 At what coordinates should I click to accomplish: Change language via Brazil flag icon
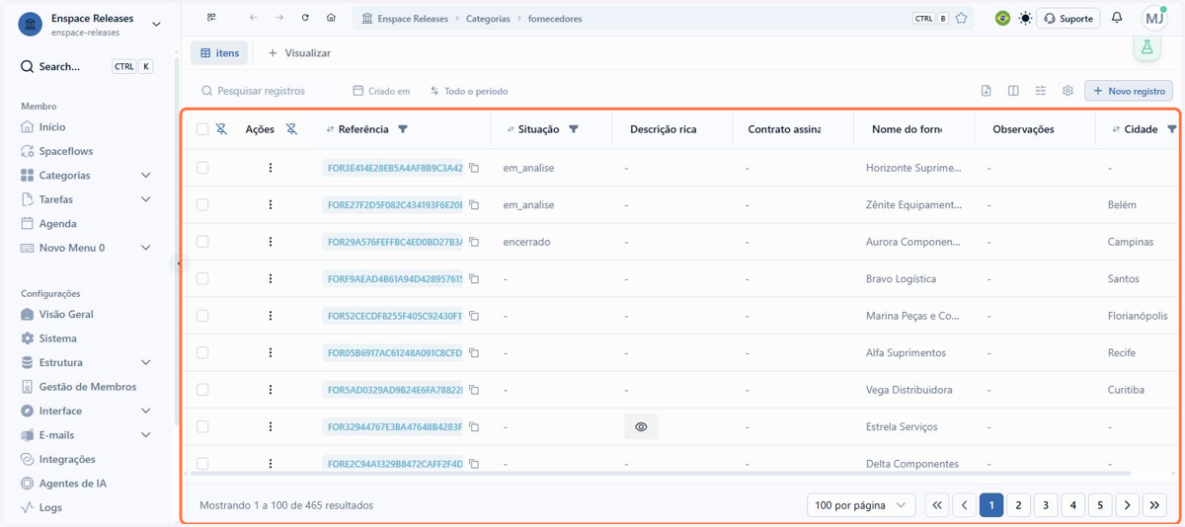(1002, 18)
